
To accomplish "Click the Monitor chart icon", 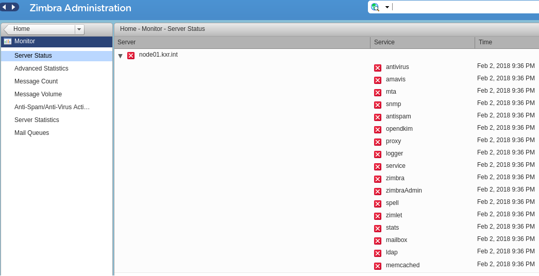I will click(8, 41).
